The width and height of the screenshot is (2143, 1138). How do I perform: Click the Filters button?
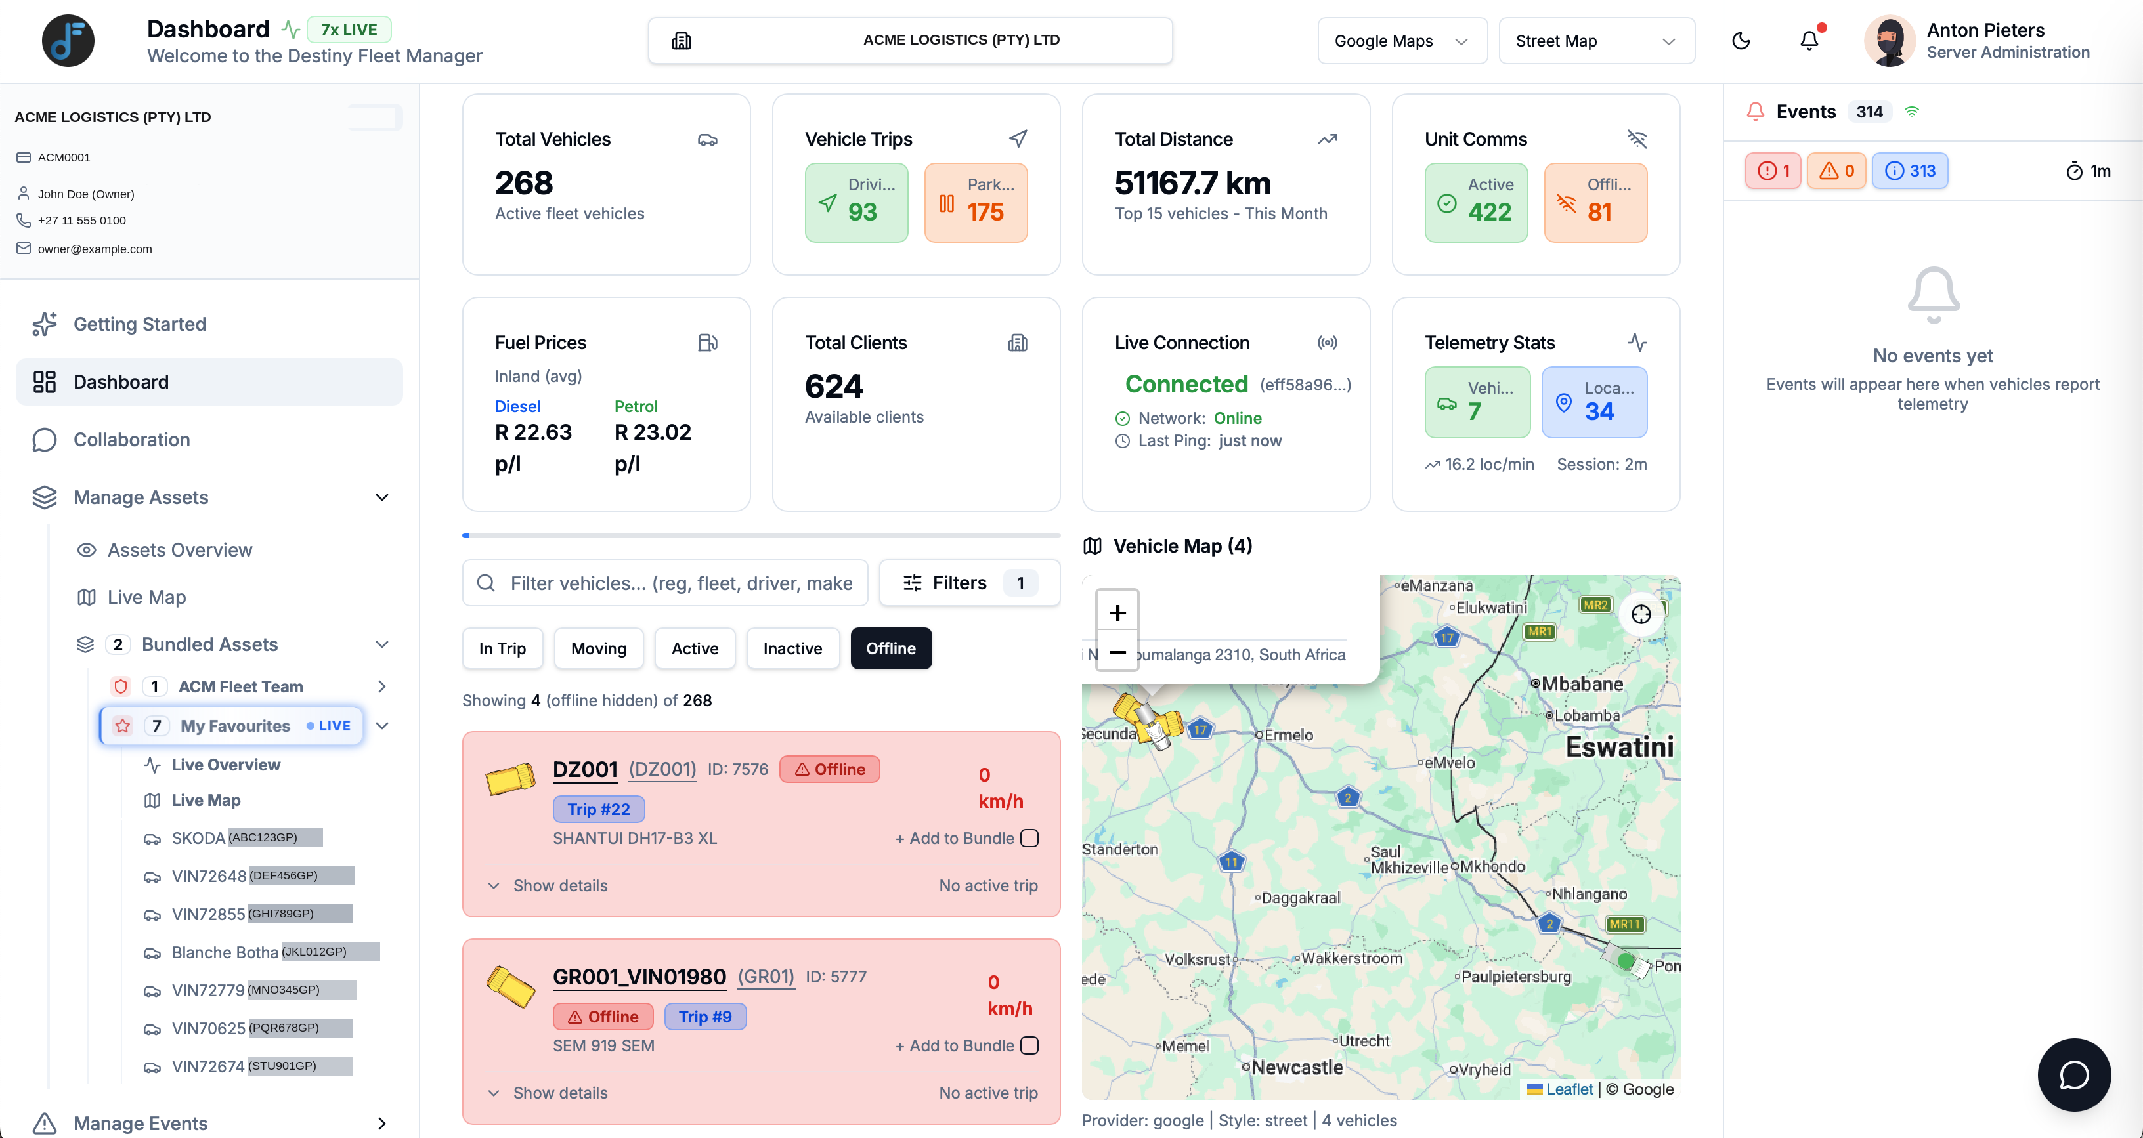tap(969, 583)
